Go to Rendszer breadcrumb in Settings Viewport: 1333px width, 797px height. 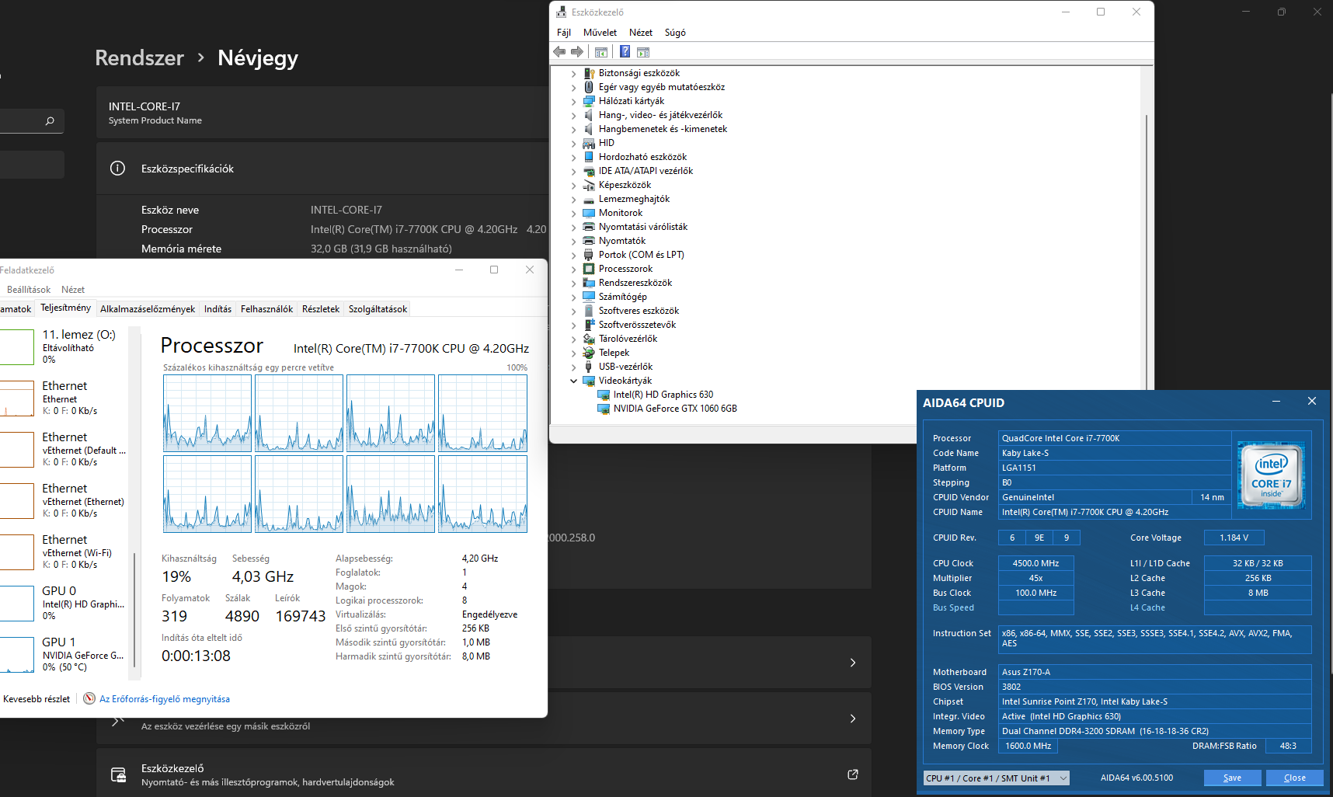click(139, 58)
